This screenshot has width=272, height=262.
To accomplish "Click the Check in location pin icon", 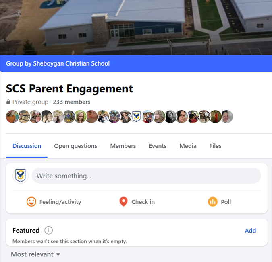I will [x=124, y=202].
